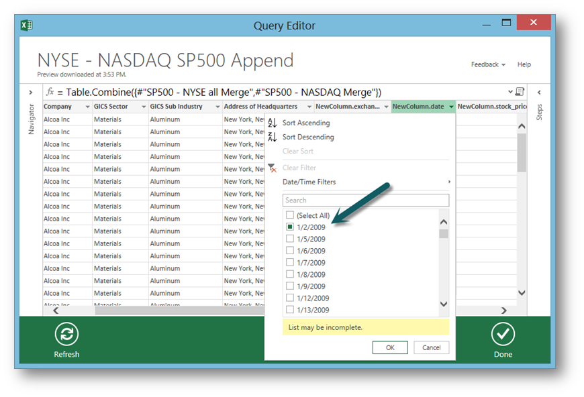Click the Preview downloaded at 3:53 PM text
The width and height of the screenshot is (584, 397).
pos(82,74)
